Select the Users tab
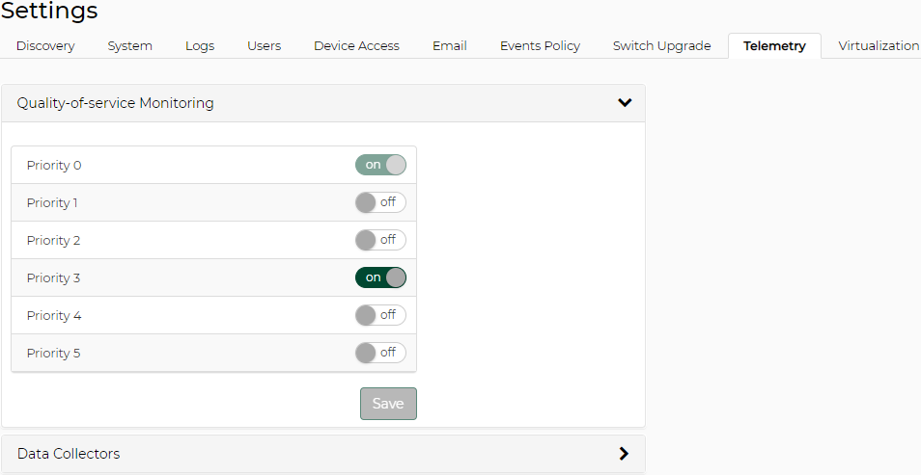921x475 pixels. tap(264, 46)
